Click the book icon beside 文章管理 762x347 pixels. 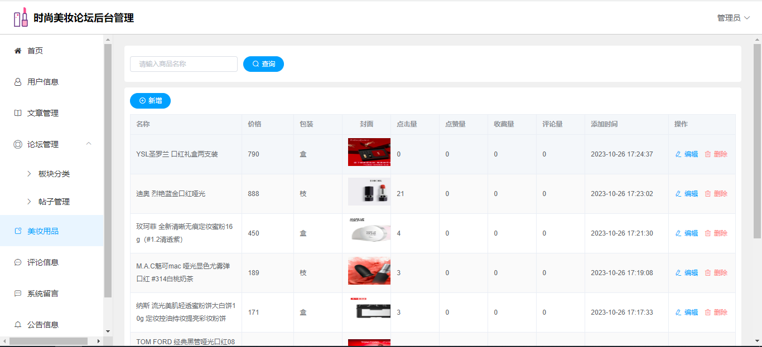pyautogui.click(x=18, y=113)
